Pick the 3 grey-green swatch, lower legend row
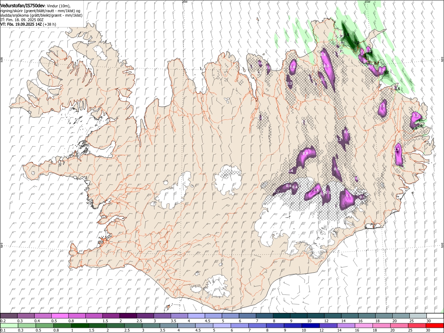This screenshot has width=444, height=333. (x=151, y=326)
